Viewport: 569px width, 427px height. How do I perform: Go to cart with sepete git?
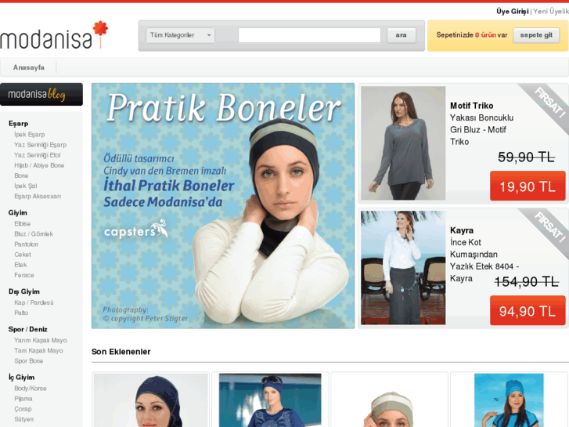(536, 35)
